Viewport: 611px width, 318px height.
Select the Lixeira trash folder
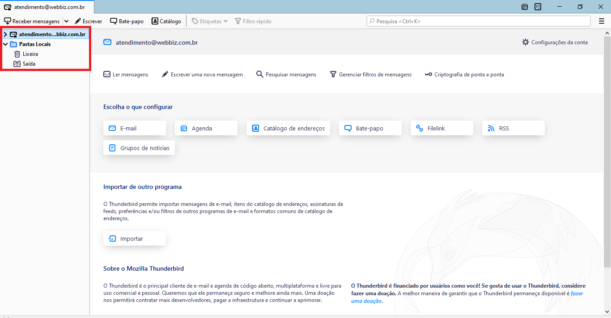(x=30, y=54)
